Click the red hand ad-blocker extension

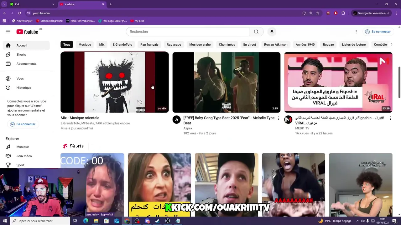[x=336, y=13]
